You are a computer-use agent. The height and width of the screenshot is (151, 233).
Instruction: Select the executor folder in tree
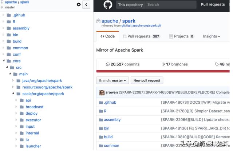coord(33,120)
